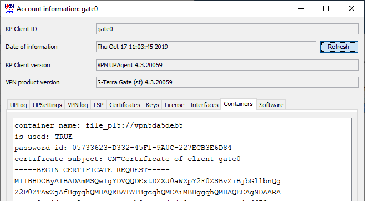Open the Software tab
The height and width of the screenshot is (201, 365).
click(271, 105)
